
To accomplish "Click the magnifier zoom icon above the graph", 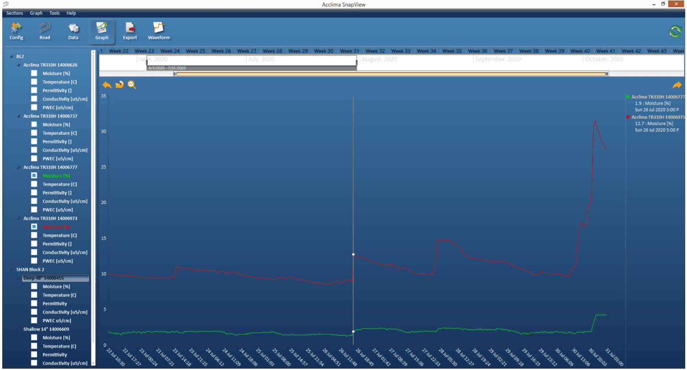I will point(132,85).
